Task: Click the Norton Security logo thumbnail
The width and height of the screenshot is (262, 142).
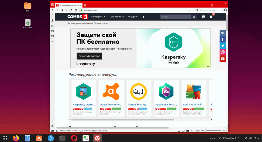Action: pyautogui.click(x=139, y=92)
